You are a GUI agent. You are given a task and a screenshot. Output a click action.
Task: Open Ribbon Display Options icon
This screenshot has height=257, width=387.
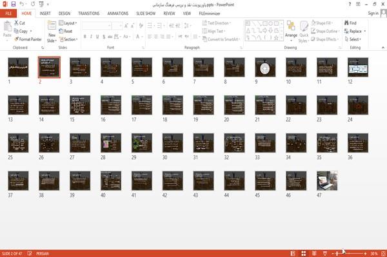coord(358,5)
